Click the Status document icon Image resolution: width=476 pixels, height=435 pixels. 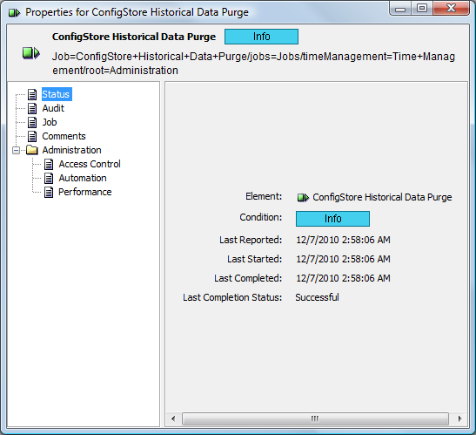click(x=32, y=94)
